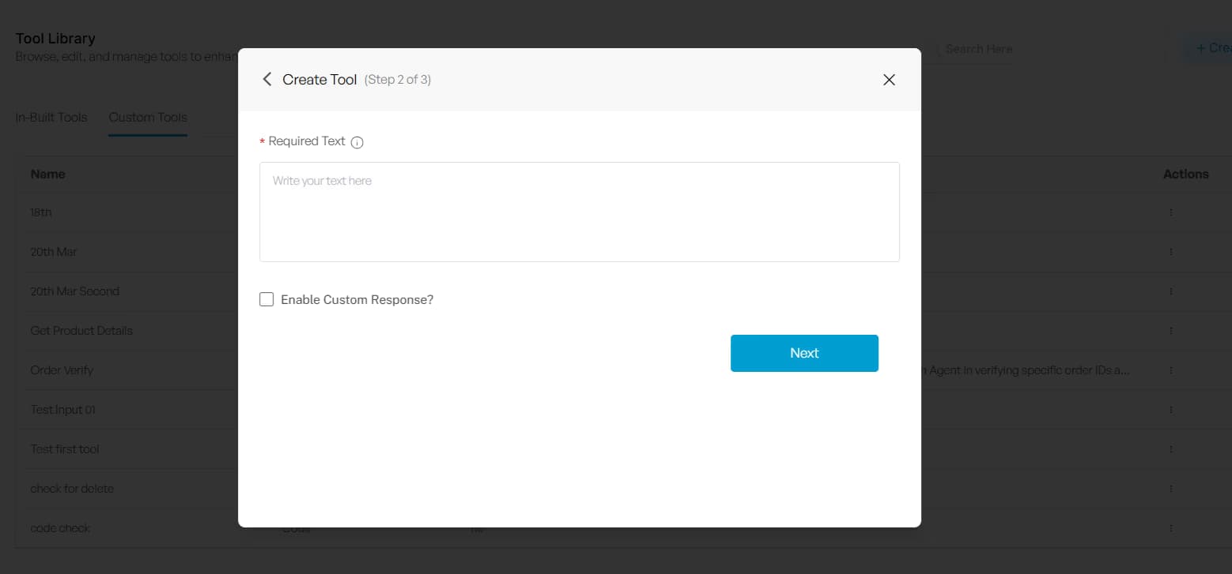Open the actions menu for code check
The image size is (1232, 574).
(1171, 527)
